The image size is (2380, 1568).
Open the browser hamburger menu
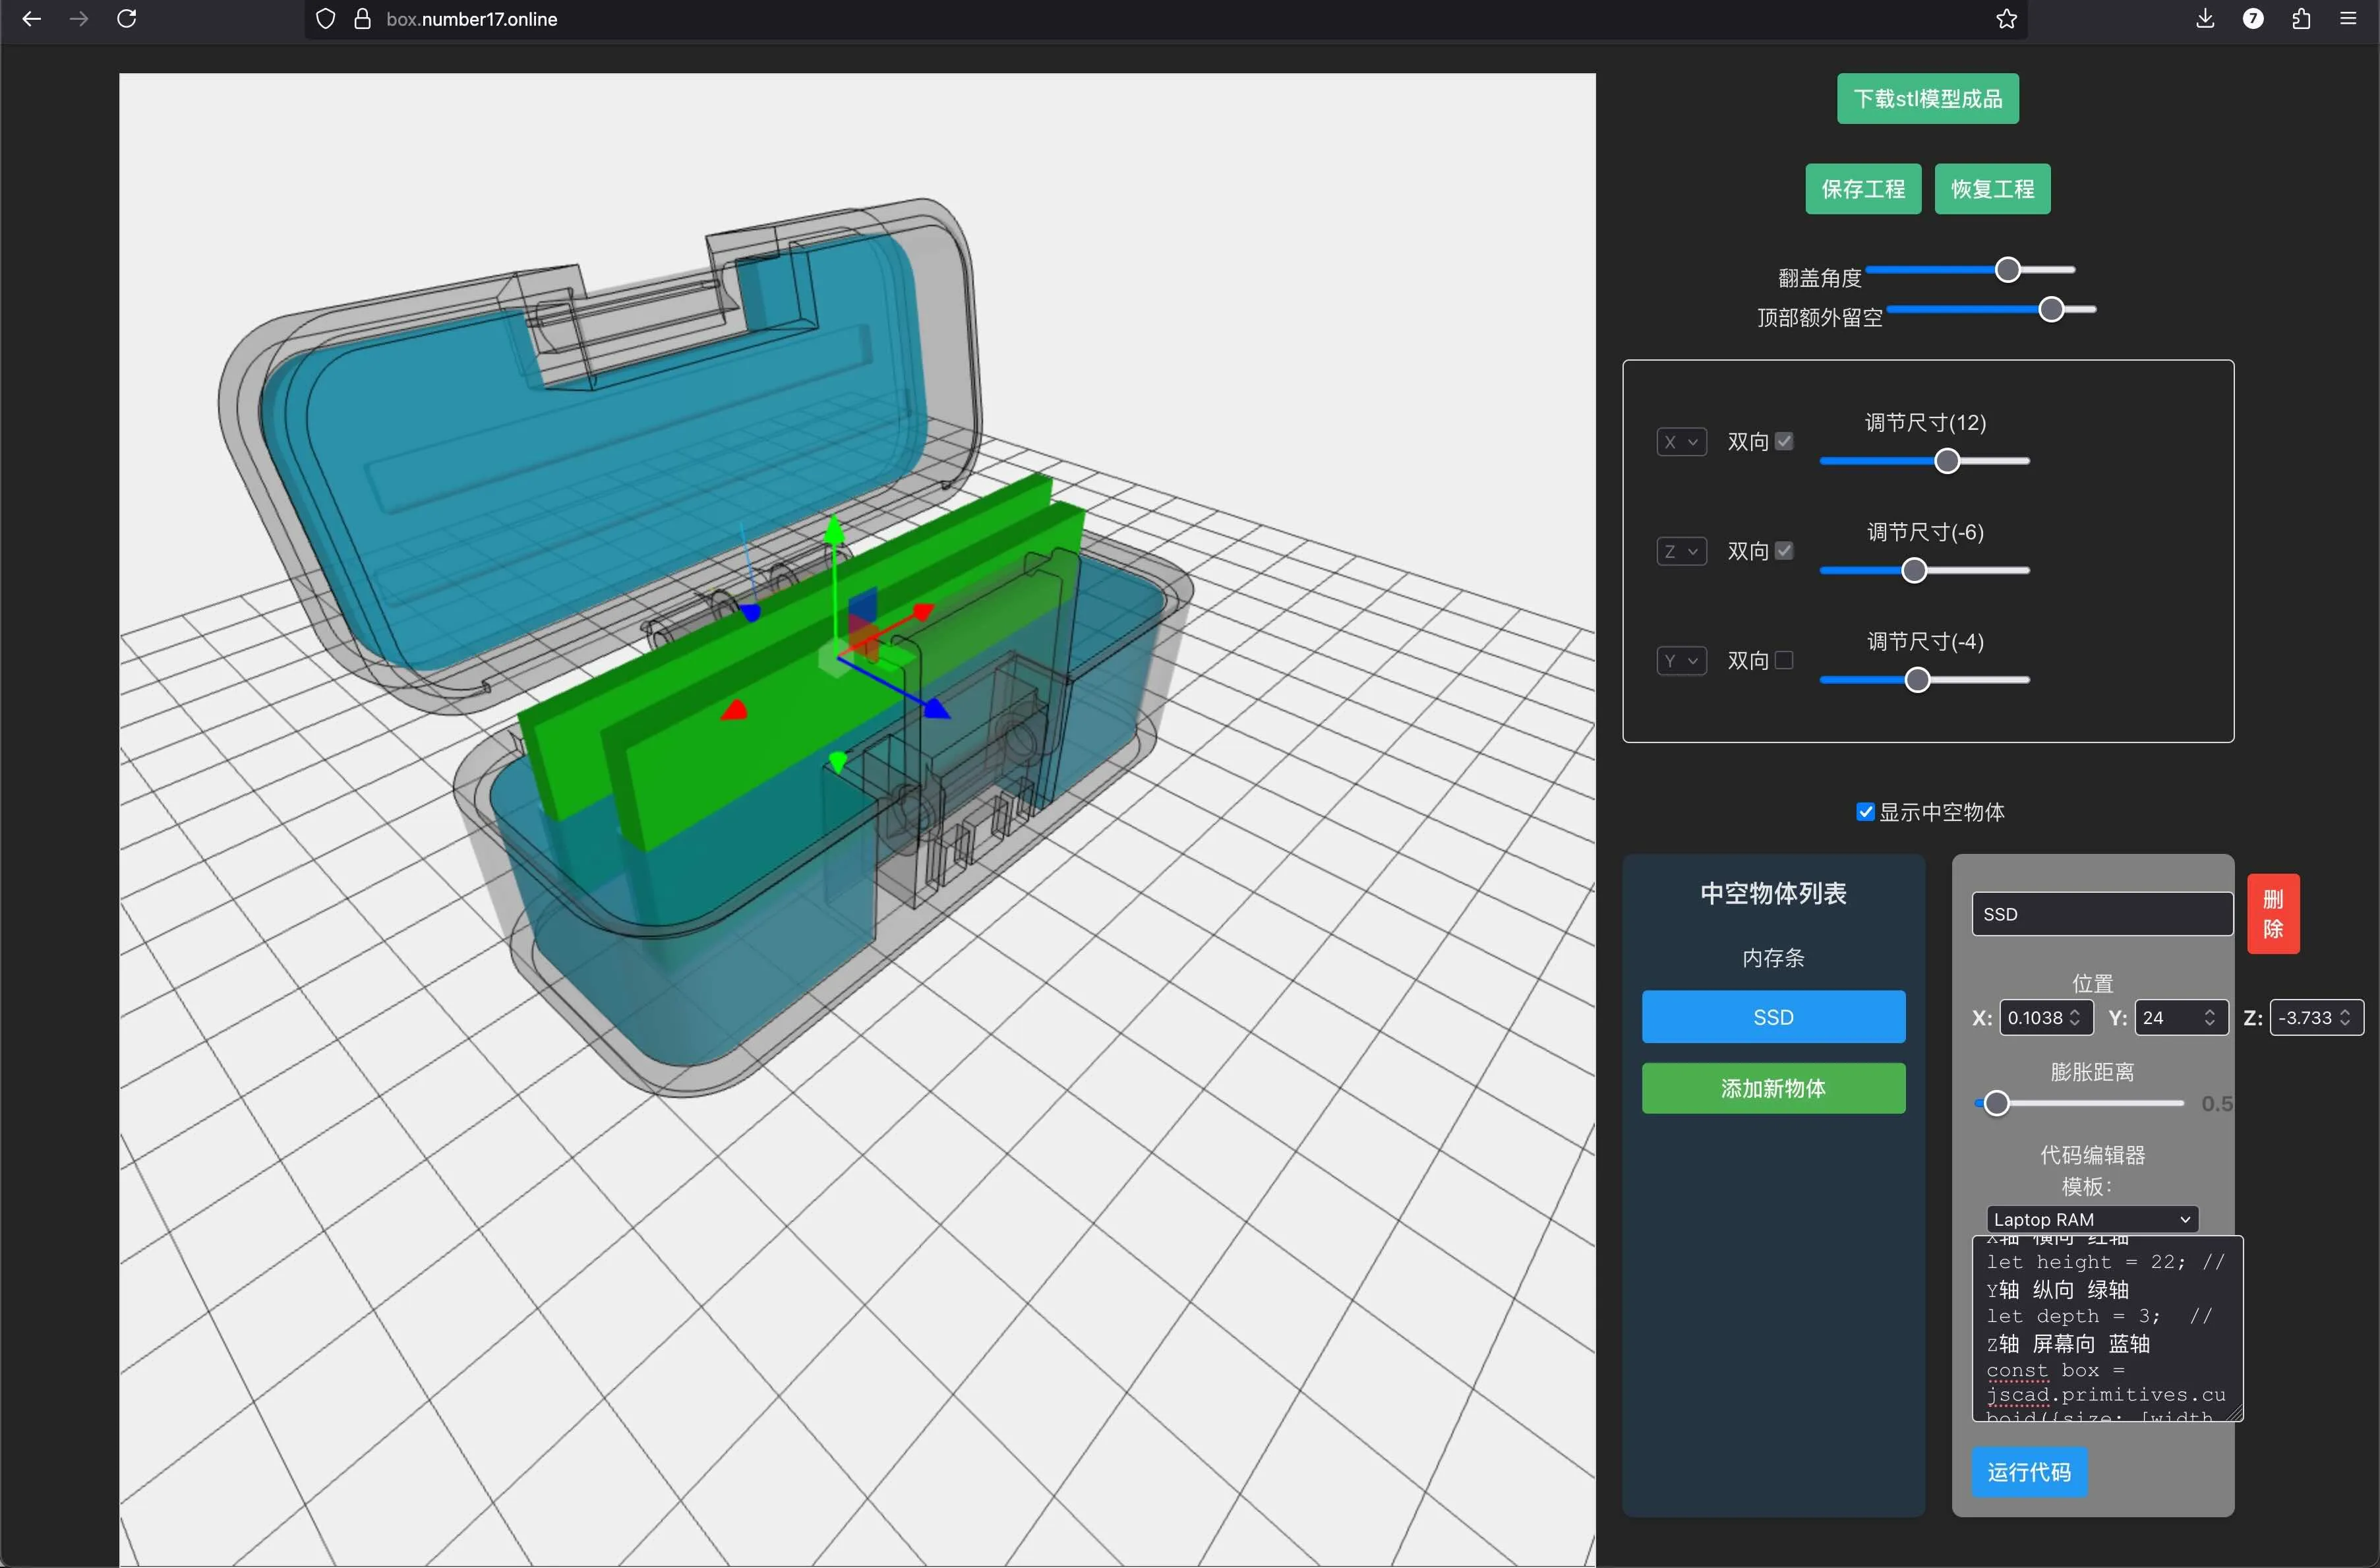[x=2348, y=19]
